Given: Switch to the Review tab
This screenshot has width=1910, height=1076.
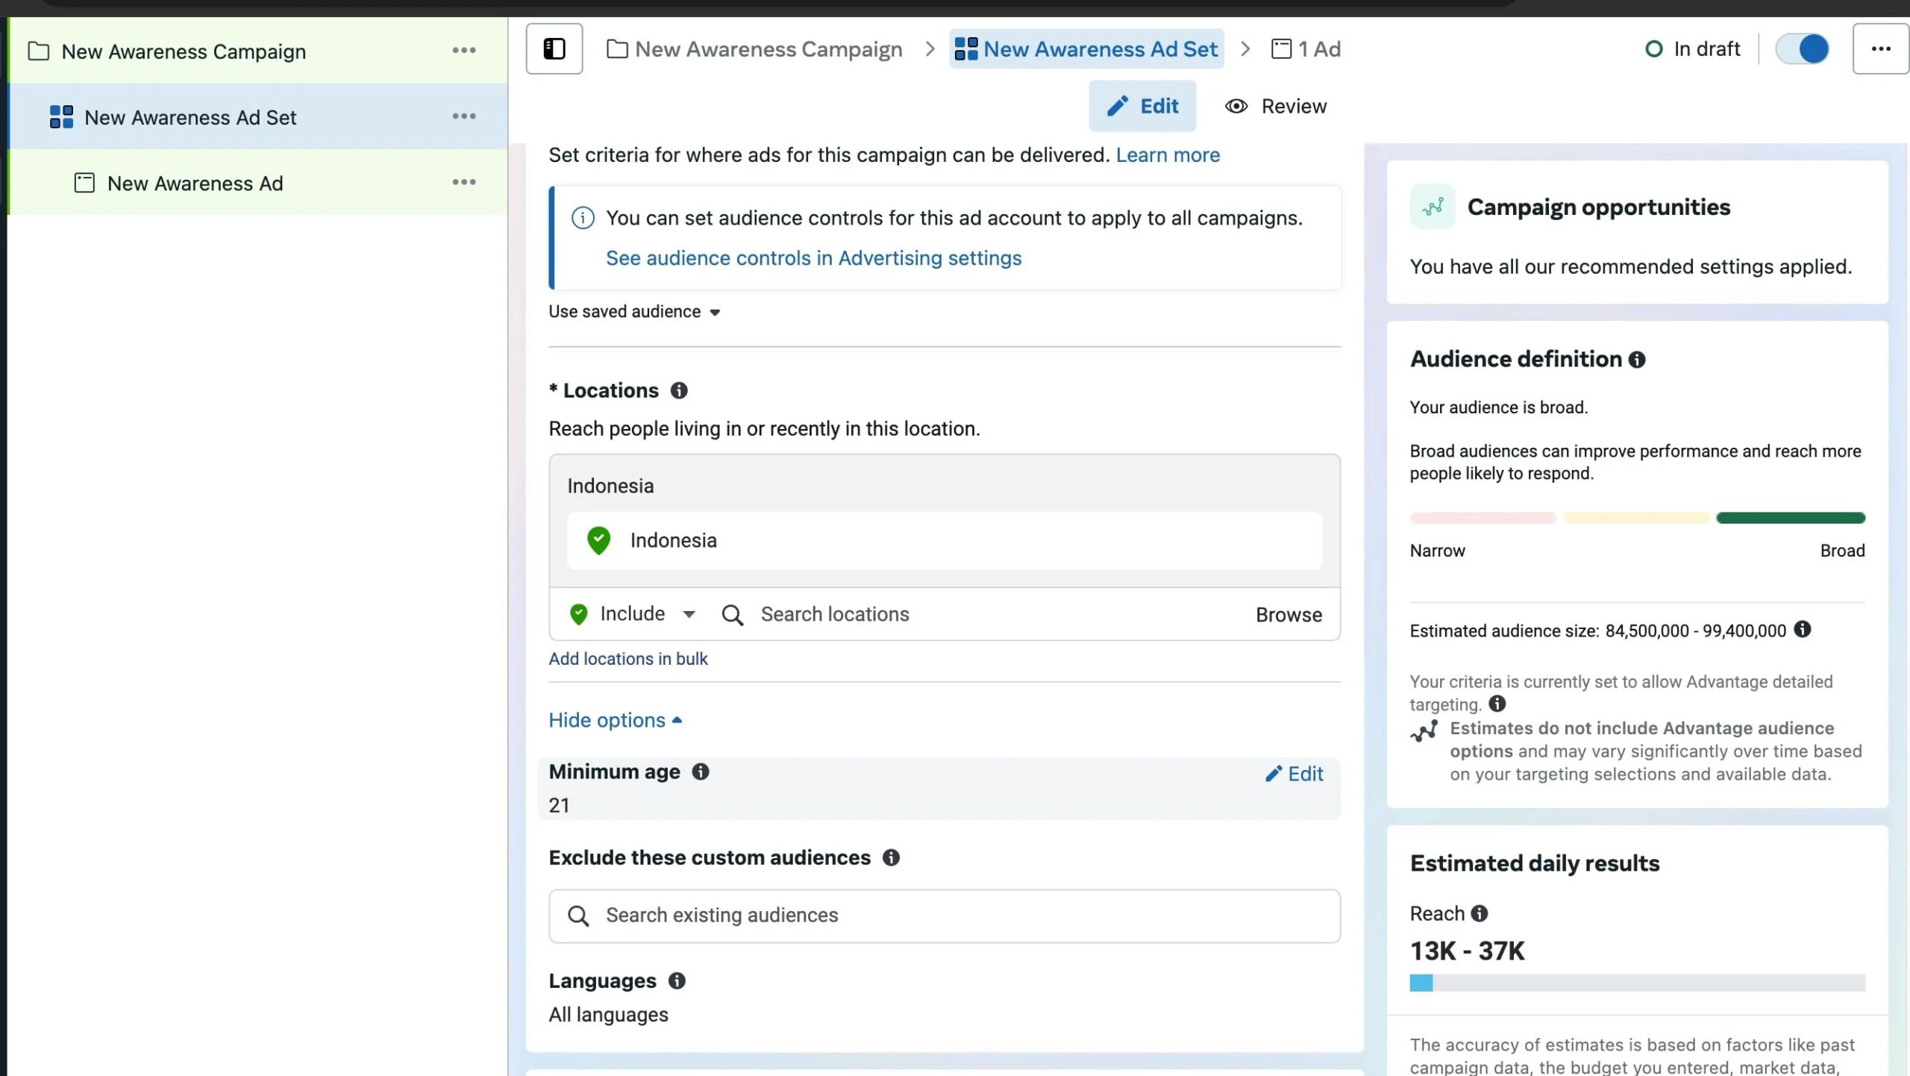Looking at the screenshot, I should coord(1276,106).
